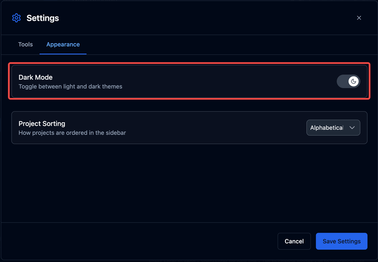Click the Settings dialog title text
The image size is (378, 262).
[43, 18]
